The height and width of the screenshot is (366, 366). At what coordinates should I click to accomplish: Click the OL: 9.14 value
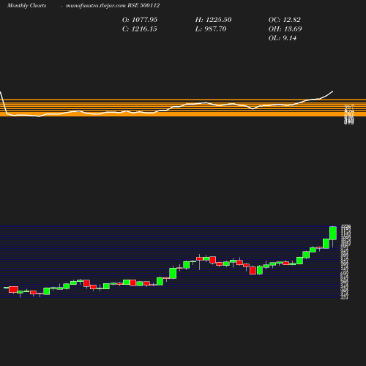tap(283, 38)
